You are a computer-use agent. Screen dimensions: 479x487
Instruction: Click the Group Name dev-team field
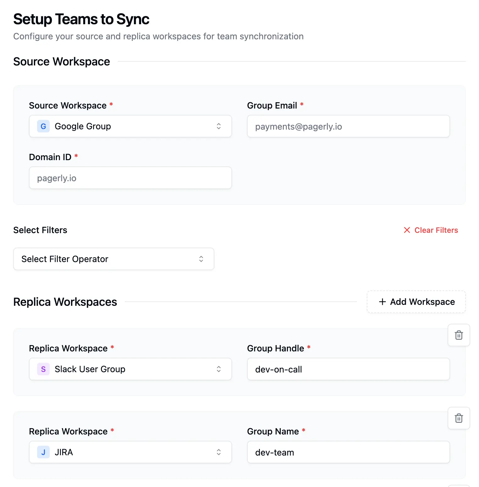[x=348, y=452]
